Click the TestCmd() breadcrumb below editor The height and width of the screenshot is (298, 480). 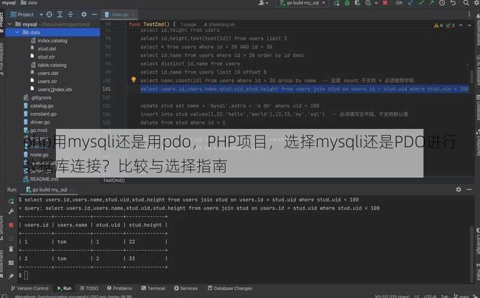pos(114,181)
